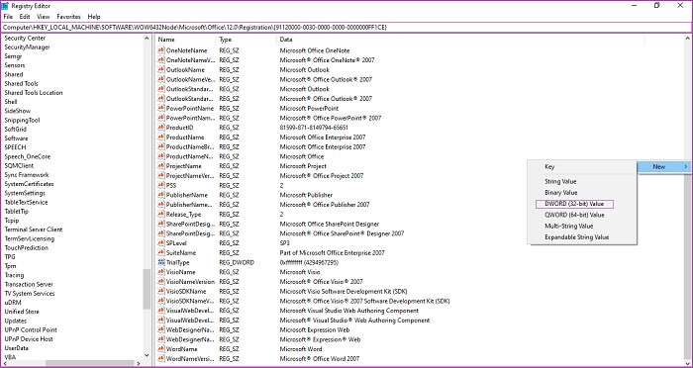Click the icon beside the ProjectNameVer... entry

tap(161, 175)
